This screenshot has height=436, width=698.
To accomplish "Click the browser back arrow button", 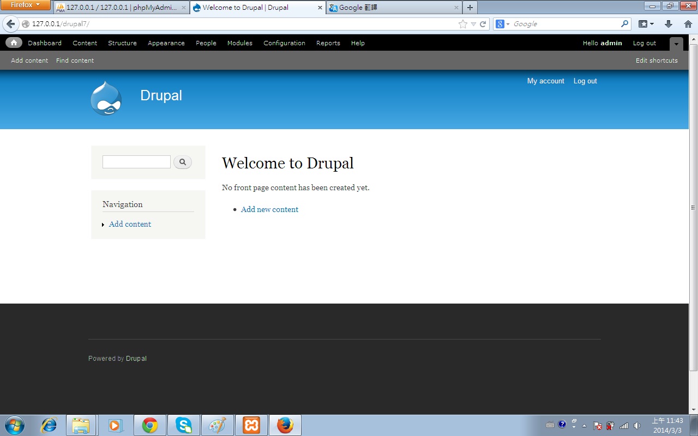I will pos(10,24).
